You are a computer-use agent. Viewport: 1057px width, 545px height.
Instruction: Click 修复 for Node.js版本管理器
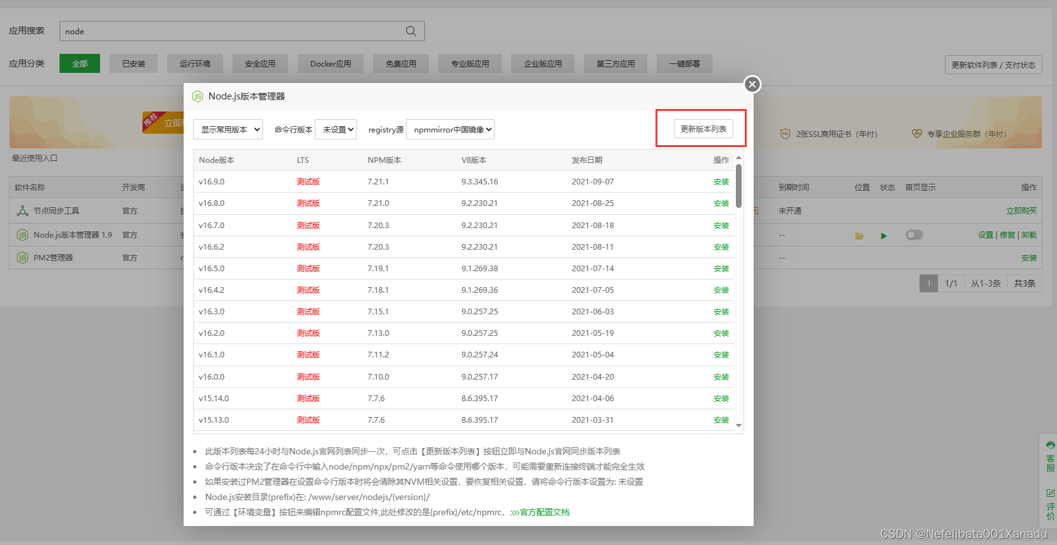coord(1007,235)
